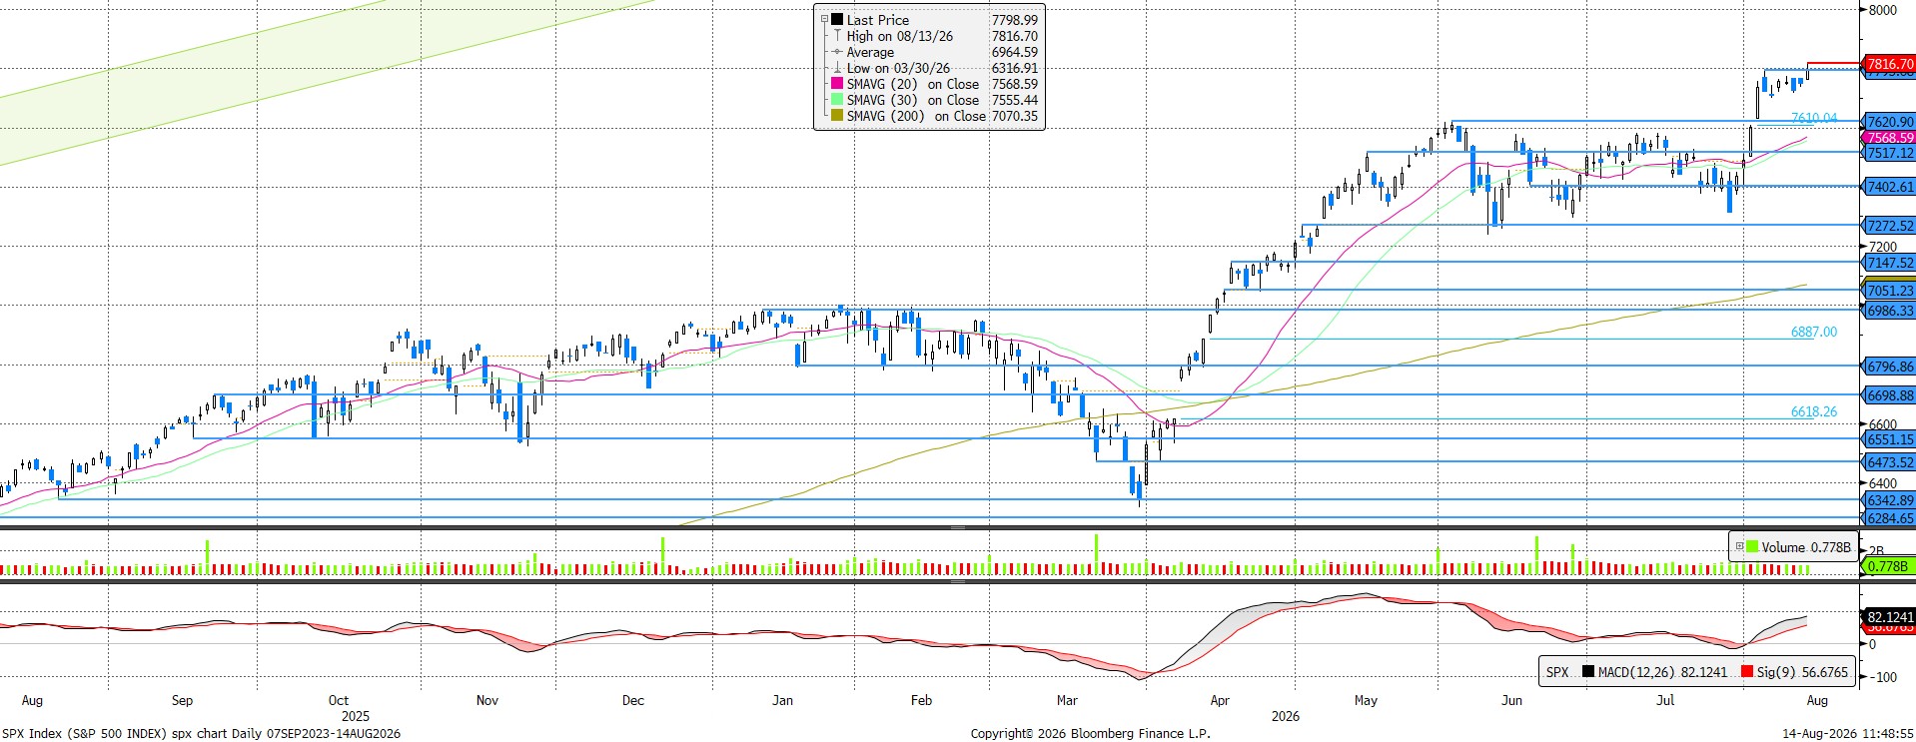Click the Low on 03/30/26 marker icon

point(837,68)
